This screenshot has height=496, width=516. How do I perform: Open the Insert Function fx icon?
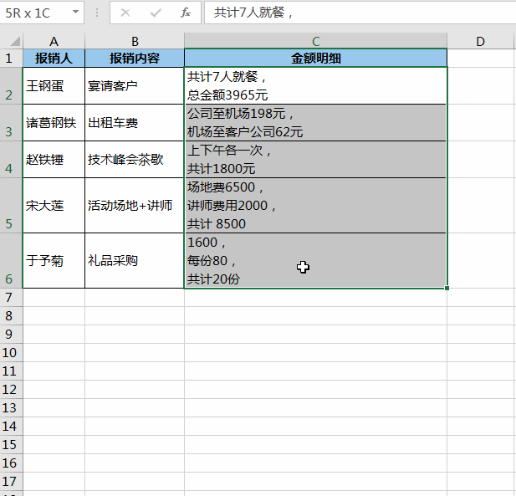[186, 13]
